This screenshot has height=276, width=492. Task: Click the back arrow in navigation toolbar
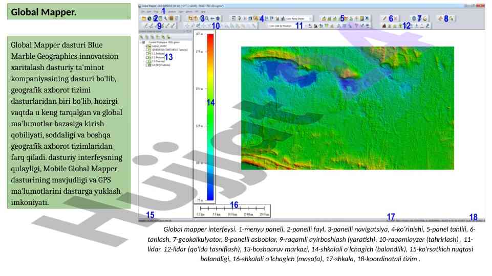(x=212, y=18)
